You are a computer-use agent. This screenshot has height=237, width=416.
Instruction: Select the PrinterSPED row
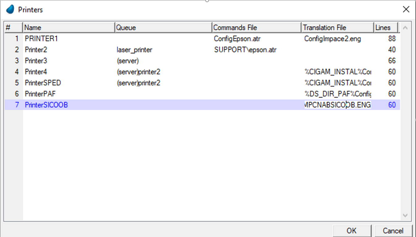(x=43, y=83)
